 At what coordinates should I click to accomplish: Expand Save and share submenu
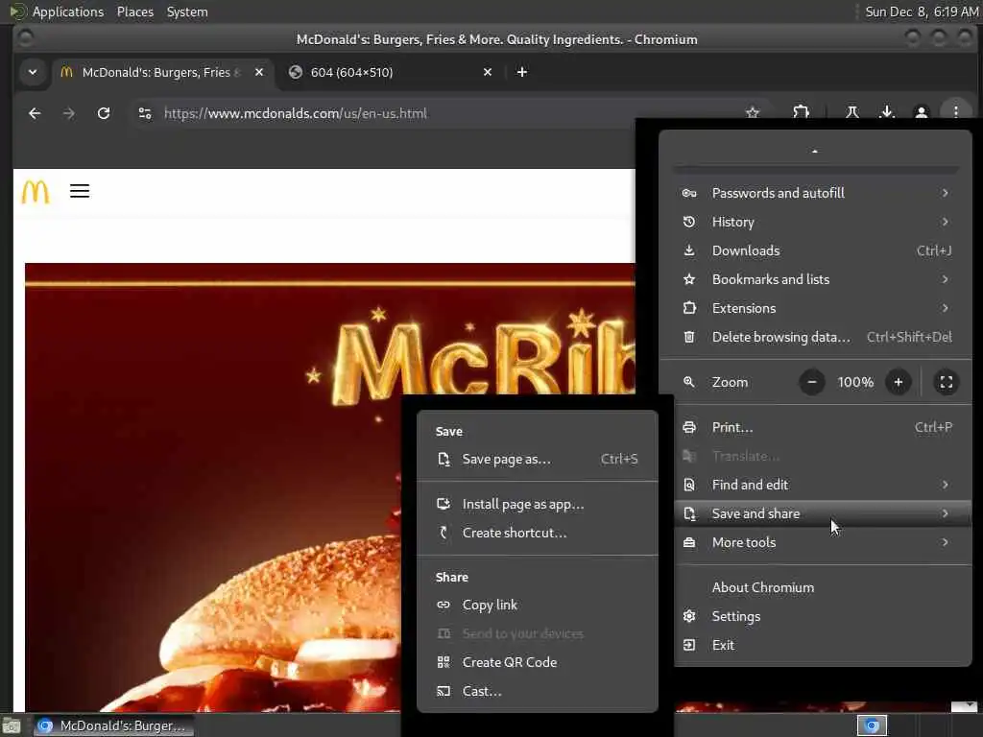pyautogui.click(x=823, y=514)
